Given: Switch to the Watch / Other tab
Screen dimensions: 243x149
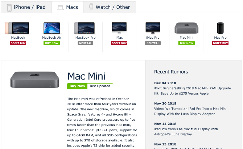Looking at the screenshot, I should click(x=109, y=7).
